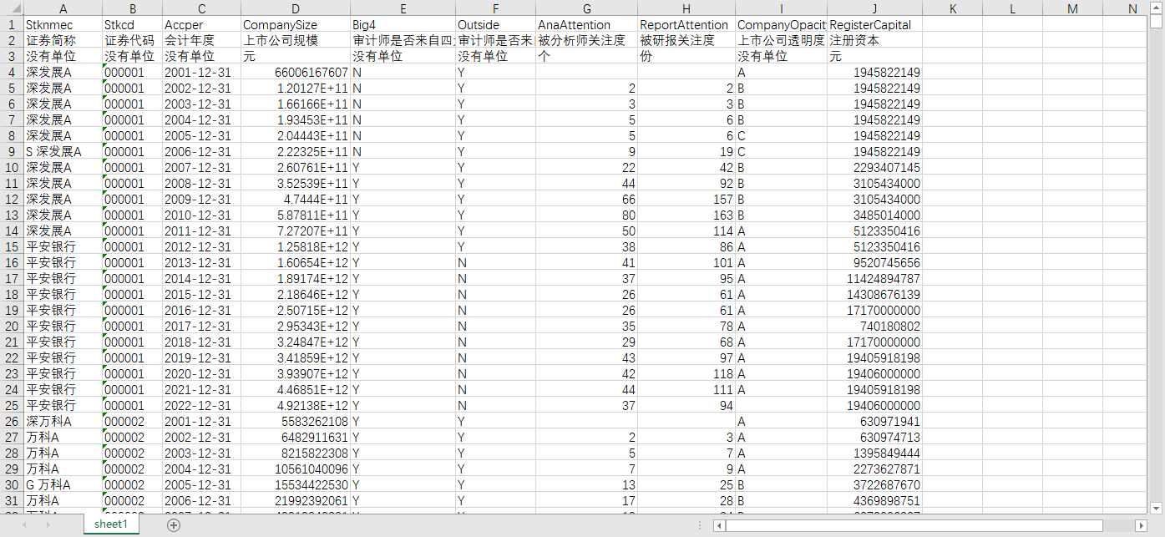
Task: Select the 被分析师关注度 cell
Action: click(586, 41)
